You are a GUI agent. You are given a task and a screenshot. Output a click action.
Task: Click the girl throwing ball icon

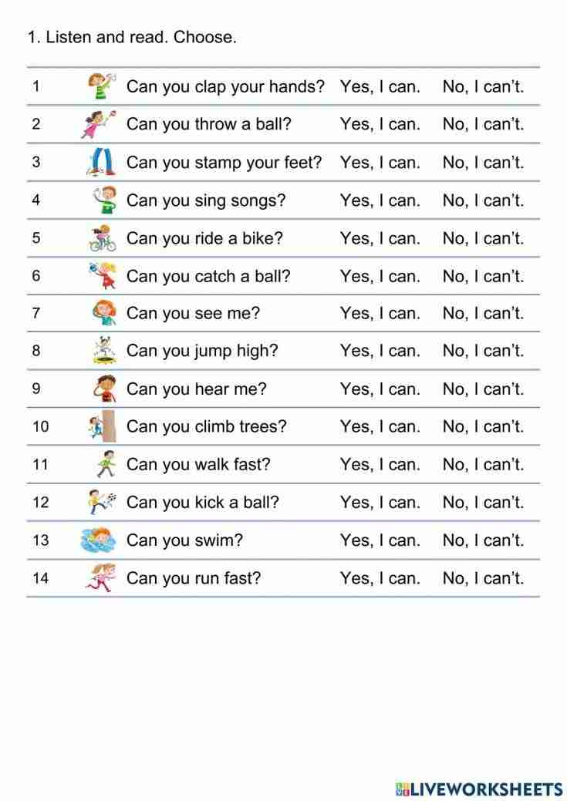coord(98,123)
